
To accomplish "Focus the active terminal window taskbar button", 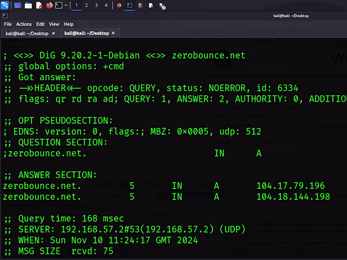I will point(130,5).
